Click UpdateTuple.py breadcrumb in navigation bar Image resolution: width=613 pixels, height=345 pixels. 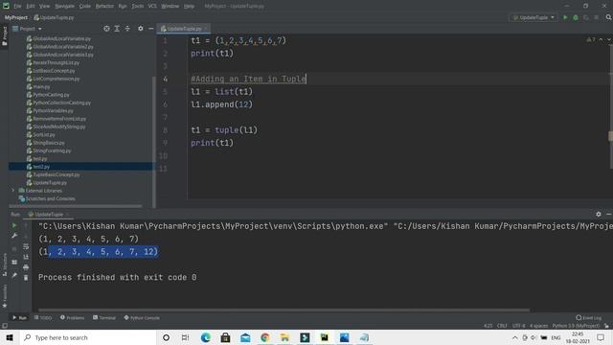coord(54,17)
